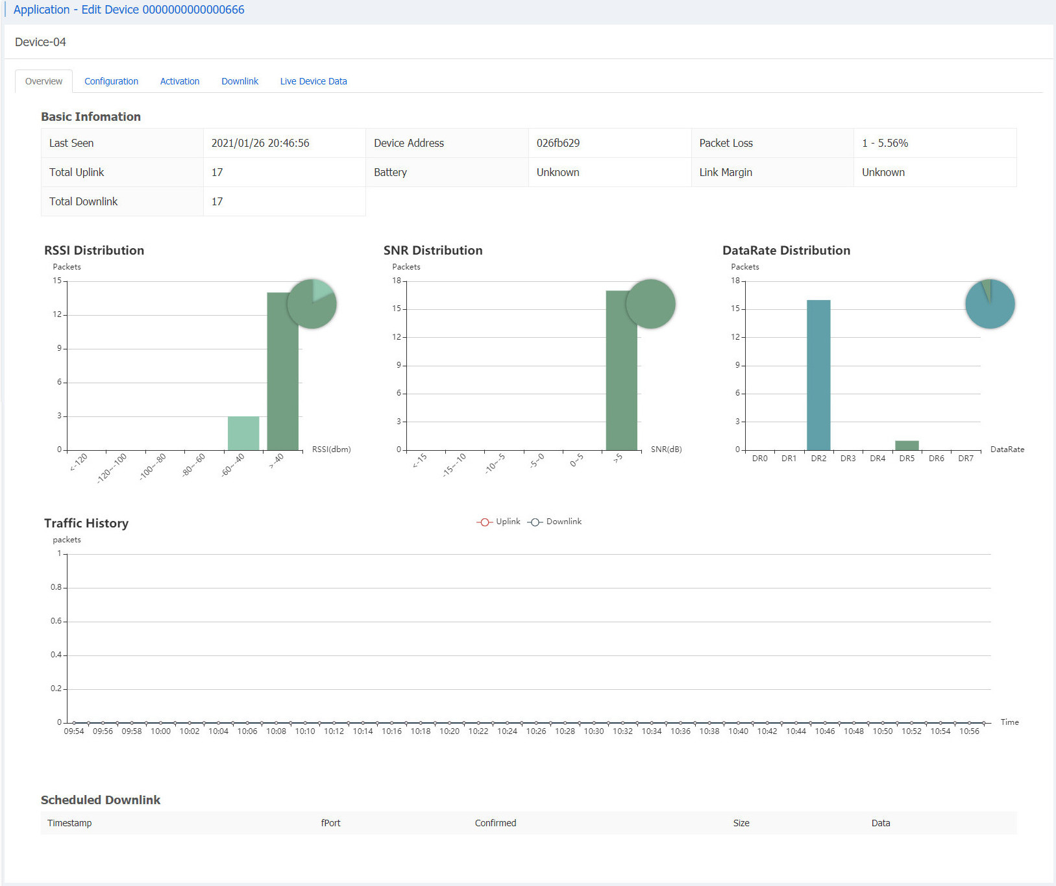
Task: Click the DR7 axis label
Action: coord(966,459)
